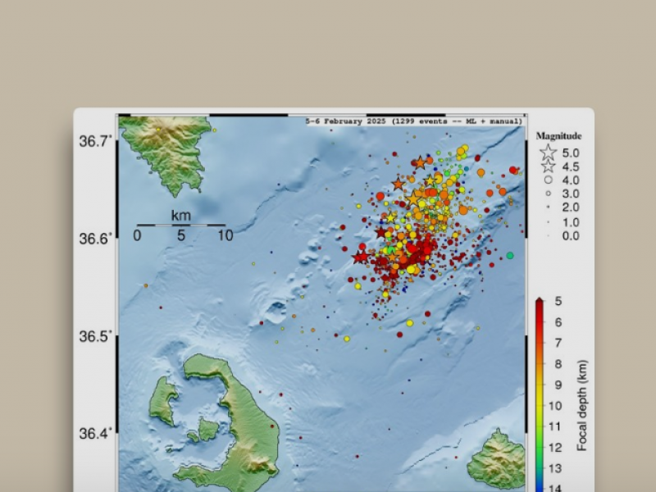Screen dimensions: 656x492
Task: Click the magnitude 4.0 circle legend symbol
Action: [548, 180]
